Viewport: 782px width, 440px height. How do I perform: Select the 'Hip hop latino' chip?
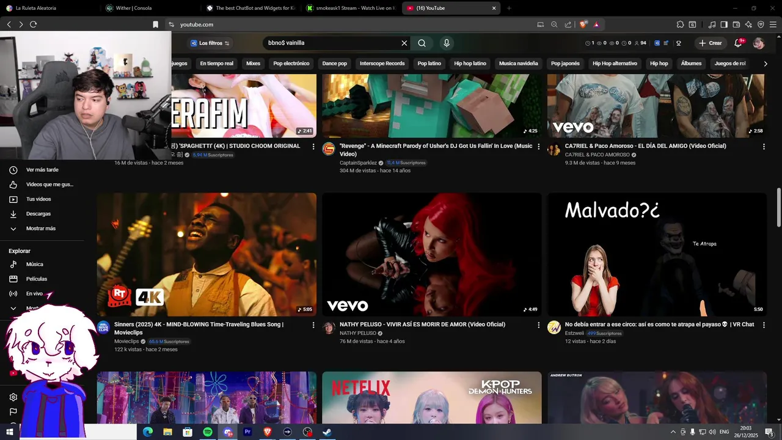point(470,64)
